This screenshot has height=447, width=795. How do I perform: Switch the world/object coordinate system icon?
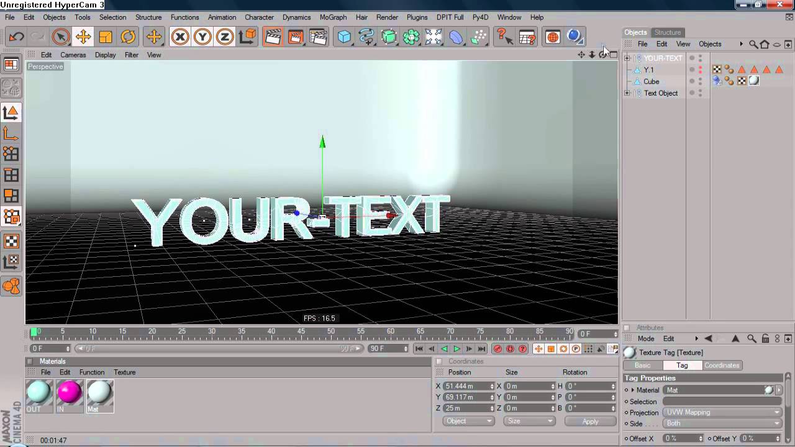(247, 37)
